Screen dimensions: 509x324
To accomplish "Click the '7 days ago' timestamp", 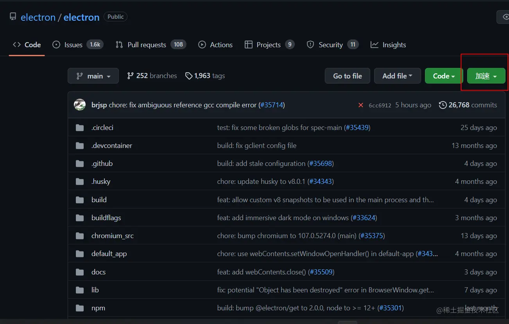I will (x=481, y=290).
